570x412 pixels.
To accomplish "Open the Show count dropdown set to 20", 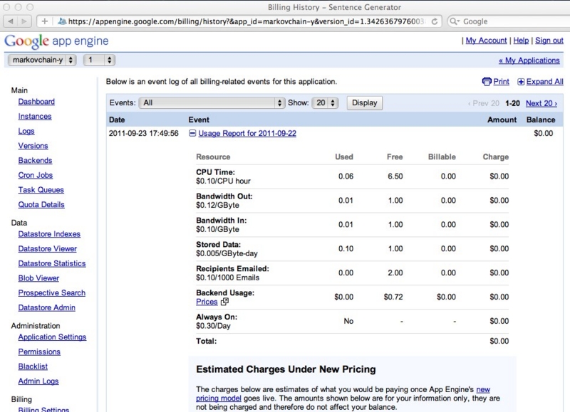I will 325,102.
